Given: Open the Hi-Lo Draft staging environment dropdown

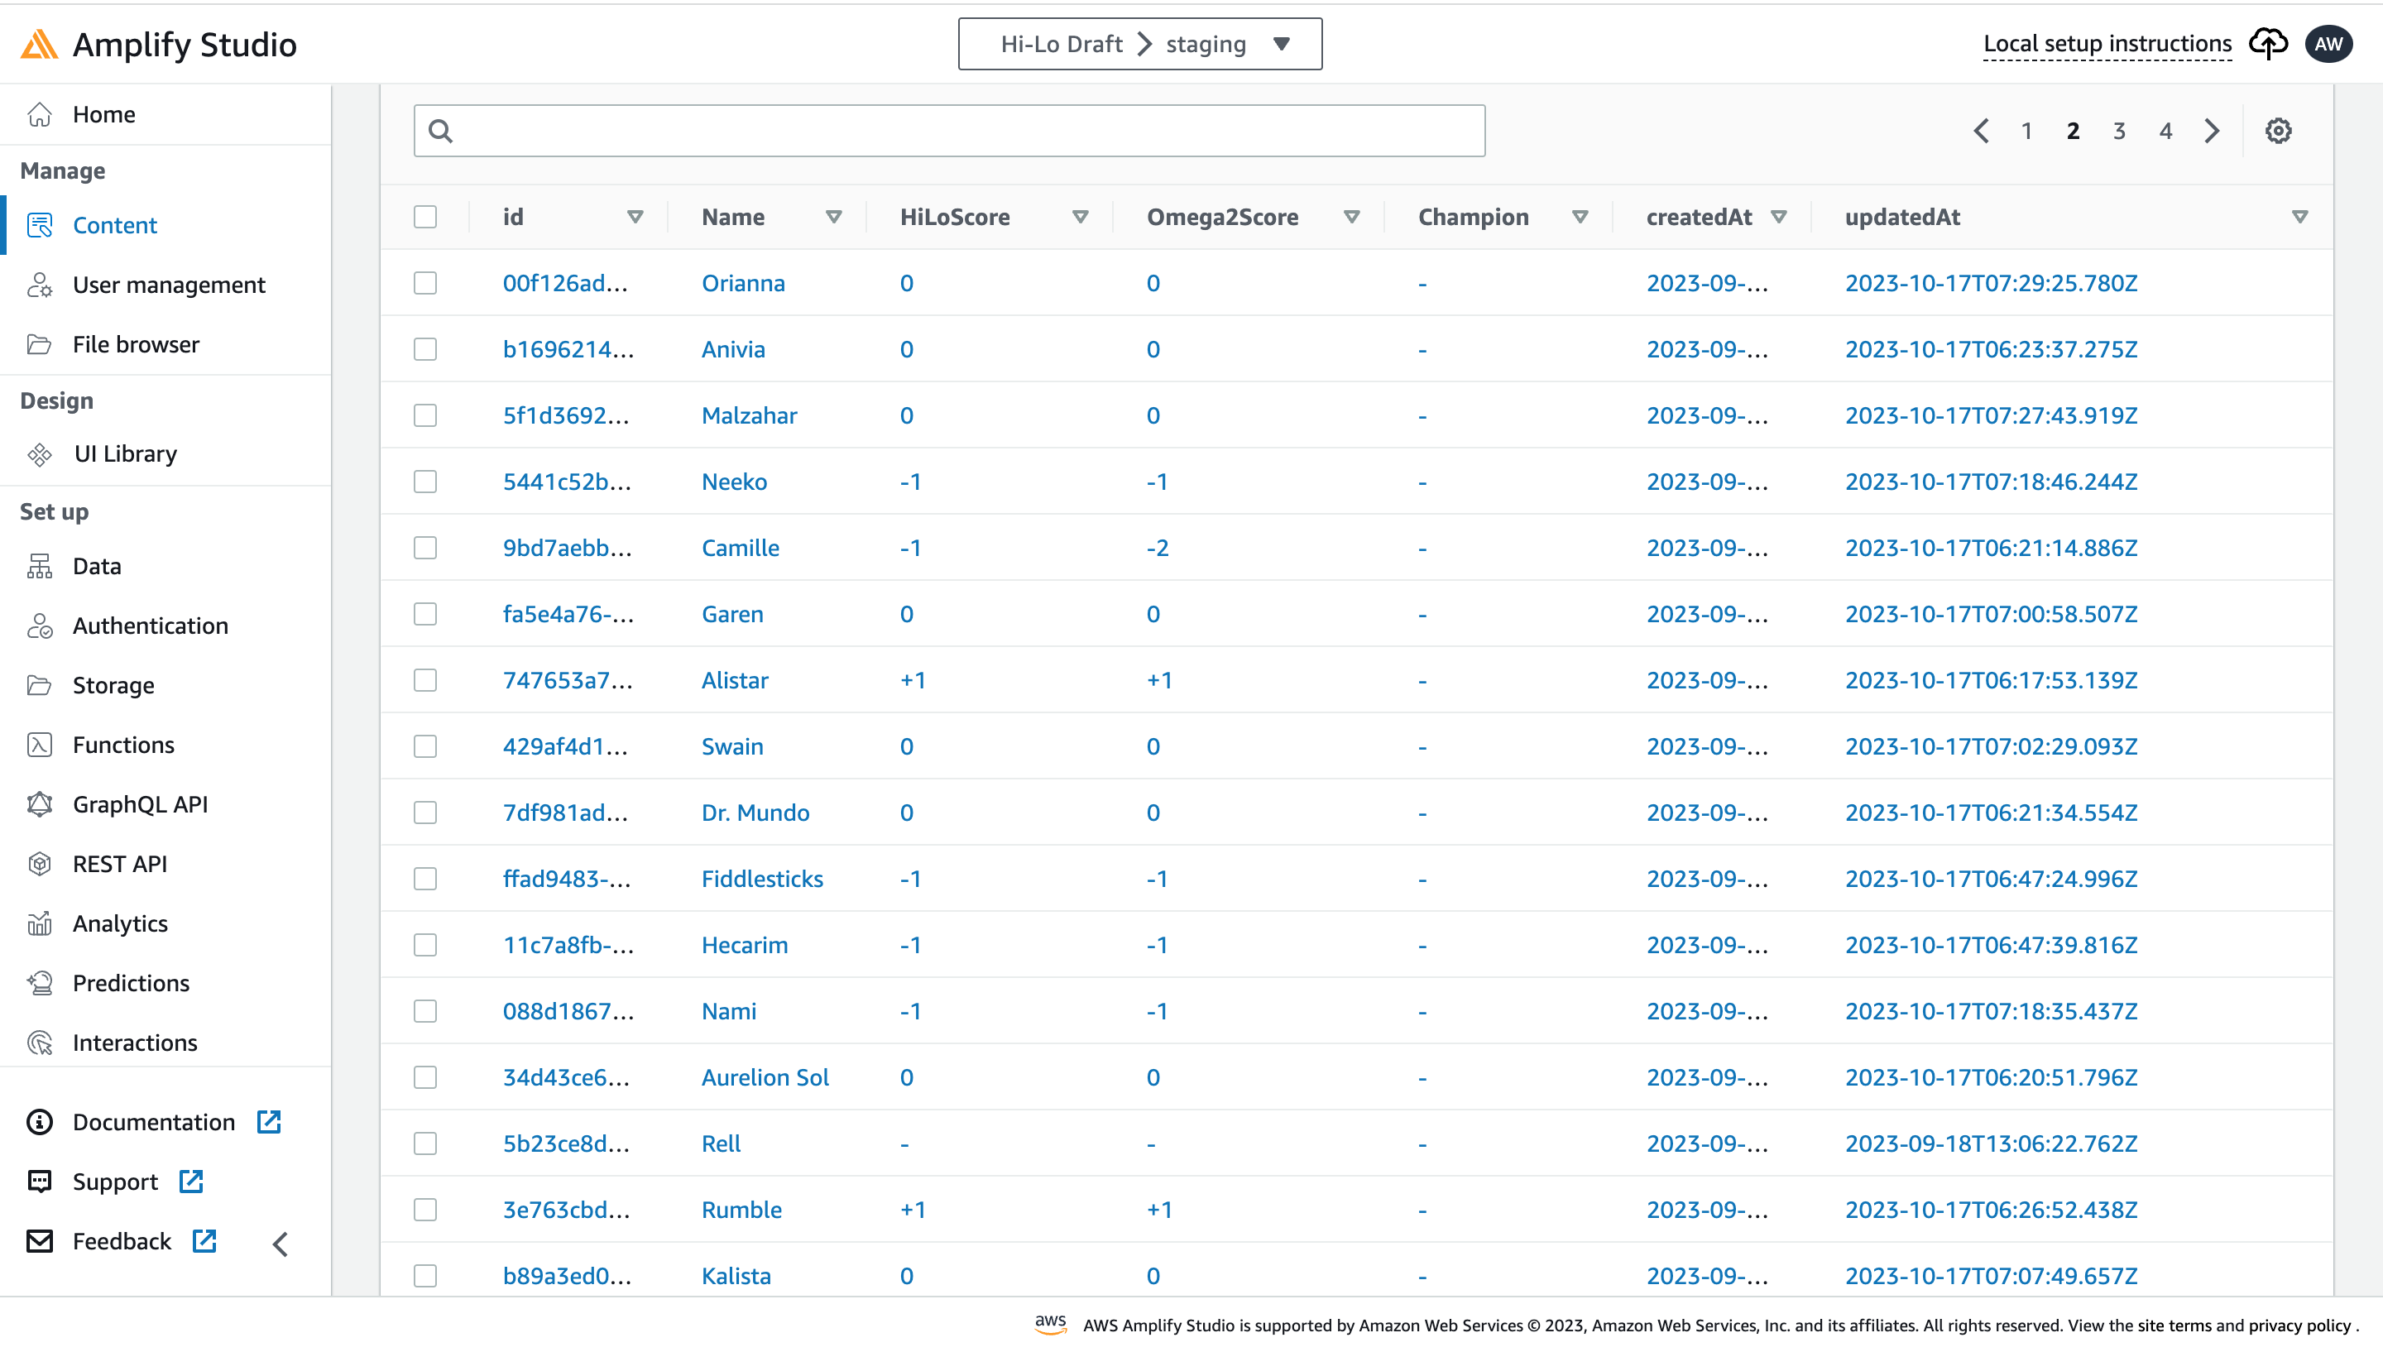Looking at the screenshot, I should click(1140, 44).
